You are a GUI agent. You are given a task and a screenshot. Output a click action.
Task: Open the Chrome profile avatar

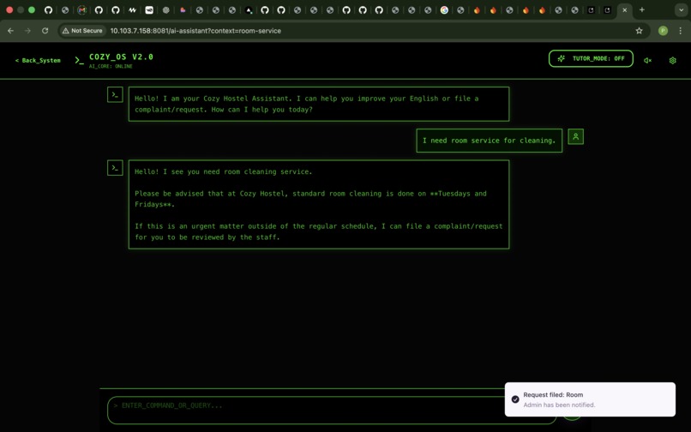663,30
